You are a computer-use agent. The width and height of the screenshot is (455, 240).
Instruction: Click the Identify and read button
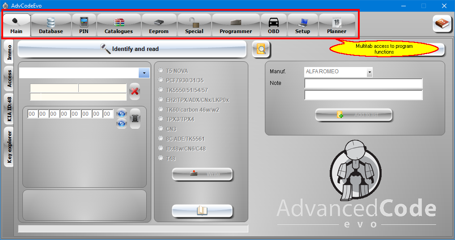click(x=132, y=49)
